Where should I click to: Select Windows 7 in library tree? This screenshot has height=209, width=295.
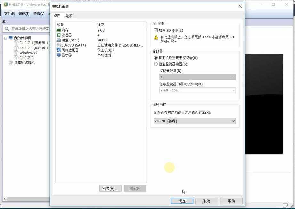[x=28, y=53]
